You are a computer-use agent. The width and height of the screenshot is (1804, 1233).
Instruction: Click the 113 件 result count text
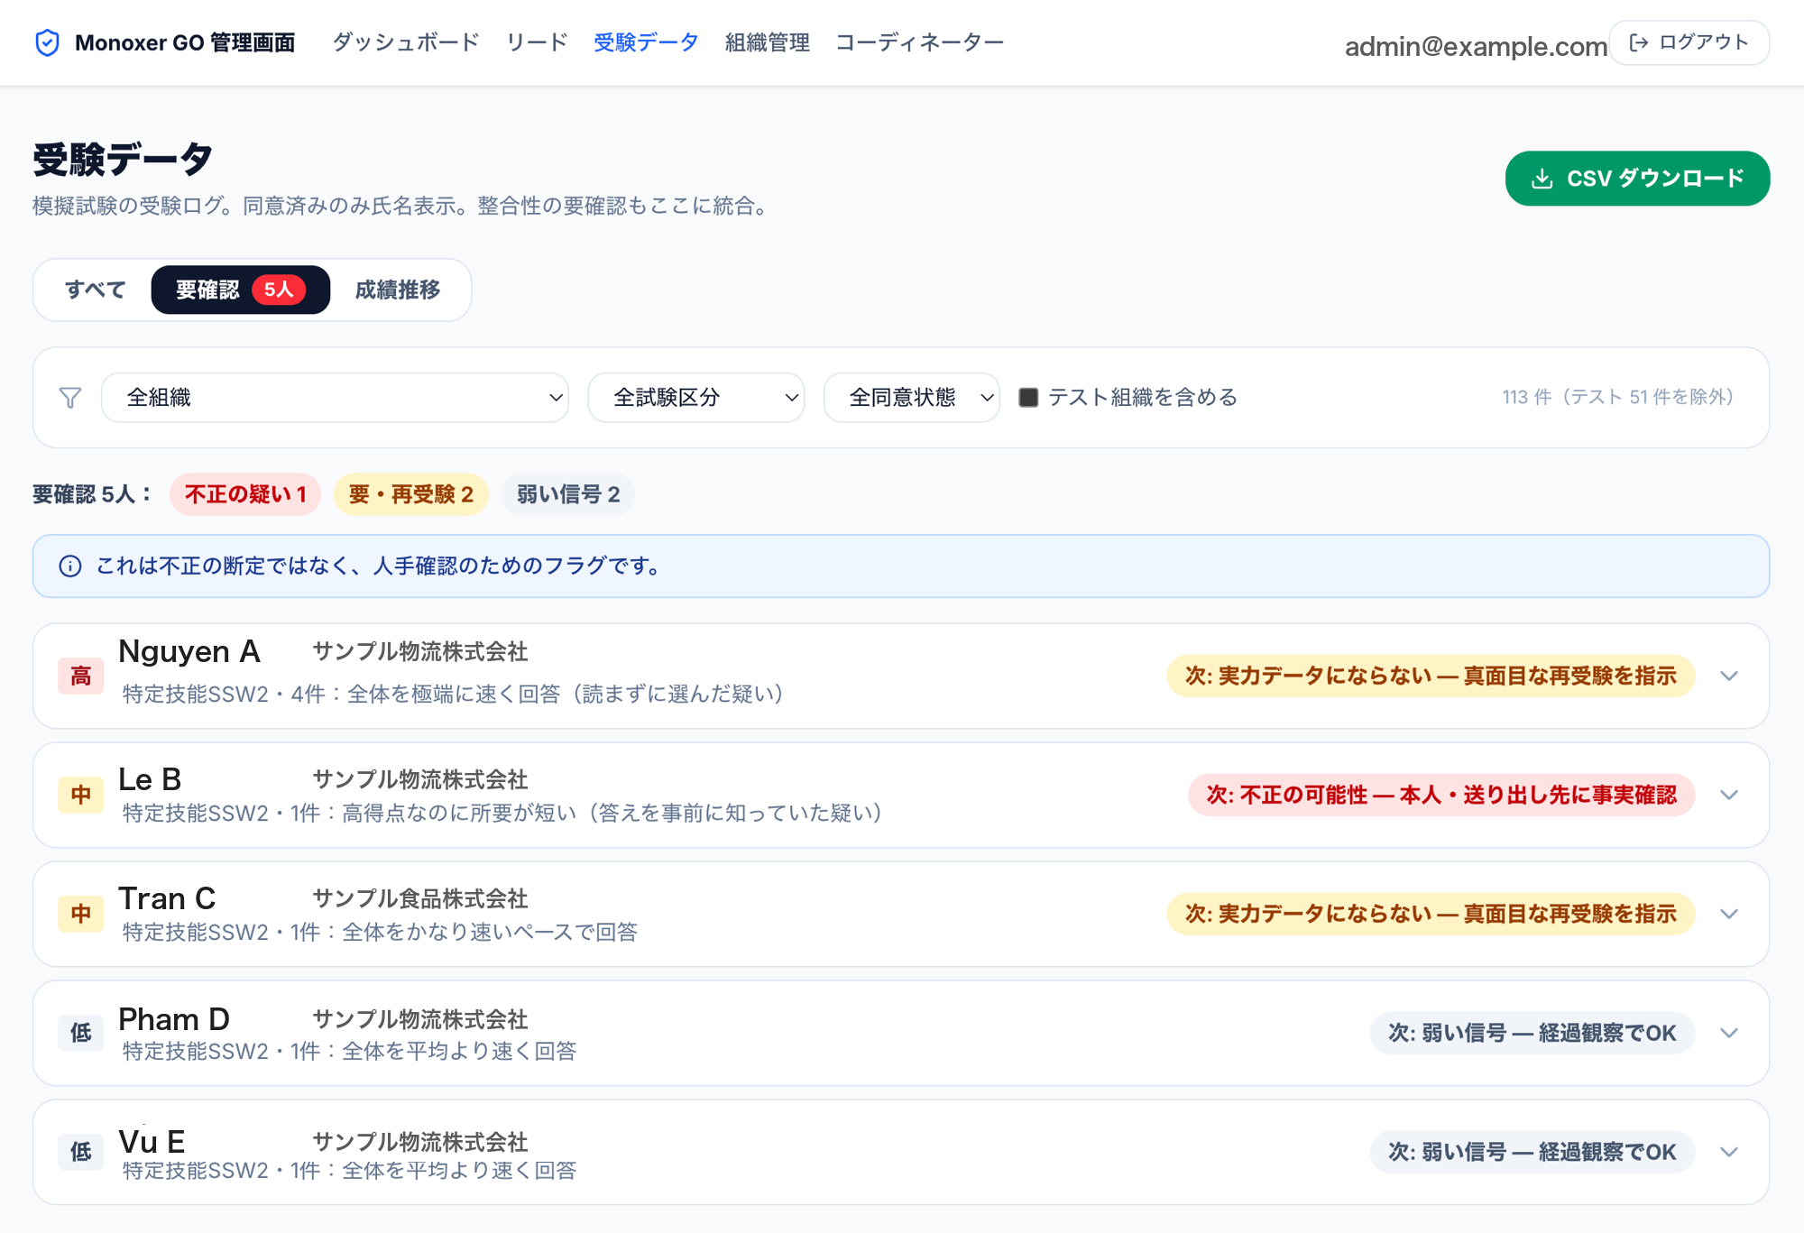pos(1618,397)
